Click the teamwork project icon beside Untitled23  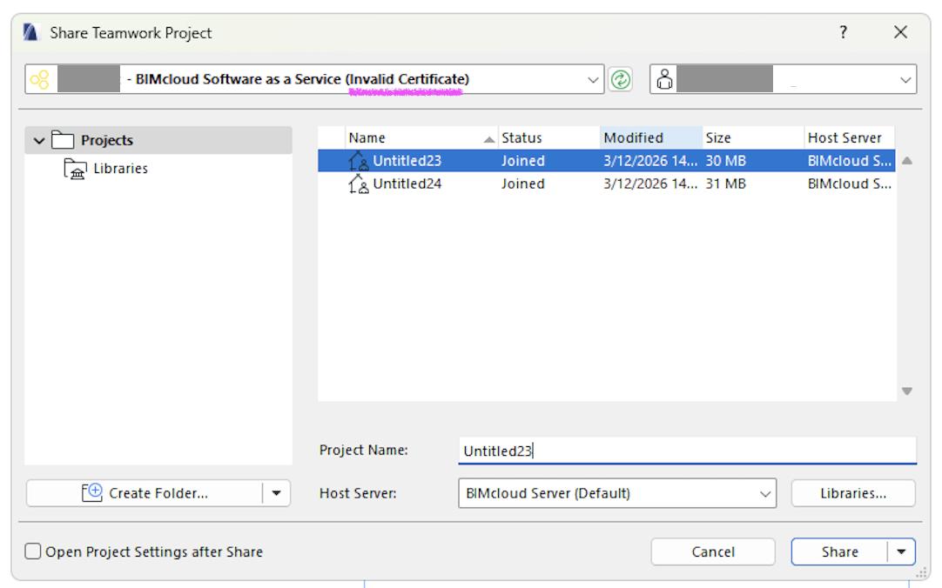coord(359,161)
